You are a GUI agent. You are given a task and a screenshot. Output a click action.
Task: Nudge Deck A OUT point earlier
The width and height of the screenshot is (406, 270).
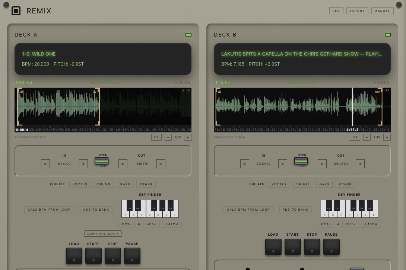tap(123, 164)
